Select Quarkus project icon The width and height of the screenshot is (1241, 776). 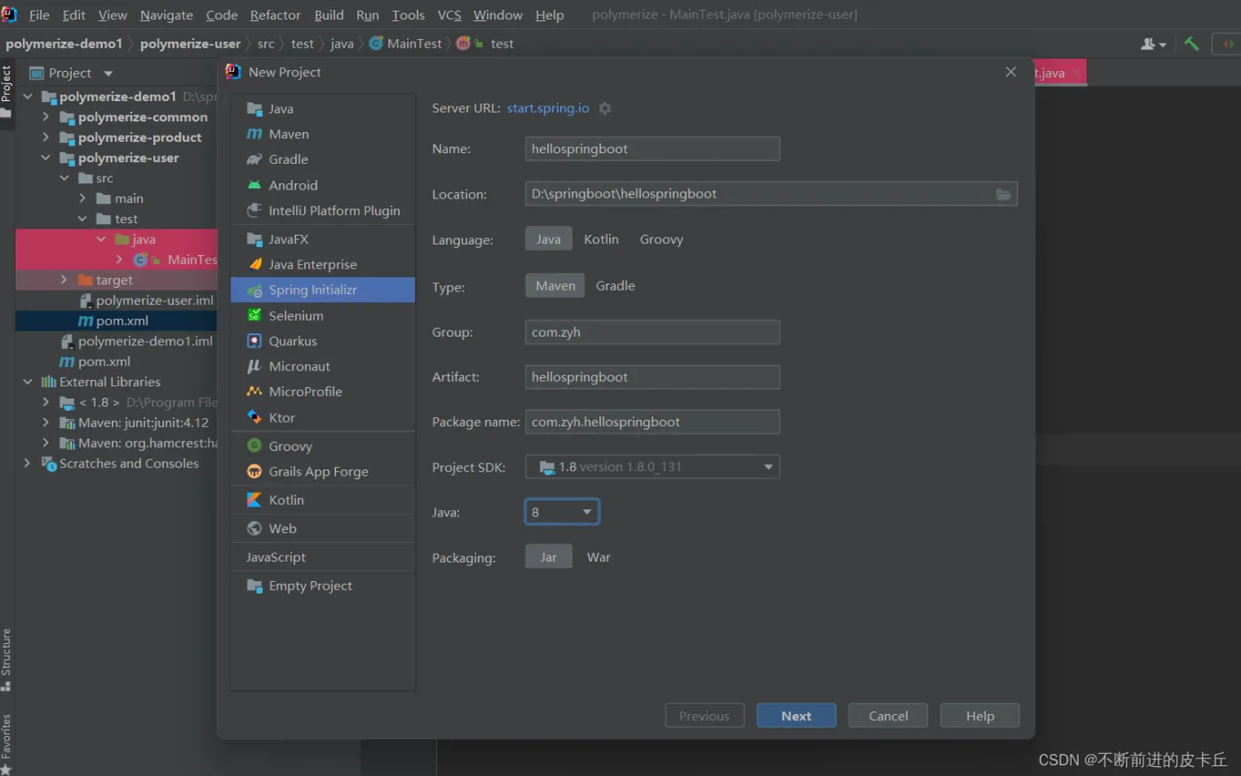[254, 341]
